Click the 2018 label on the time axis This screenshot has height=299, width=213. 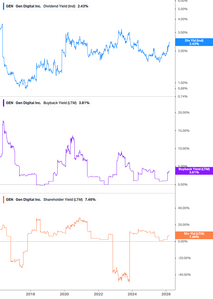(31, 294)
